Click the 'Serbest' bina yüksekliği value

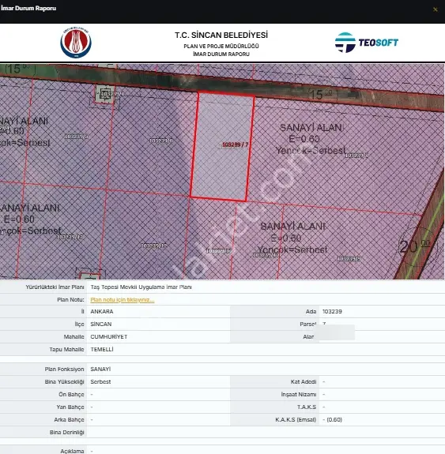point(100,382)
